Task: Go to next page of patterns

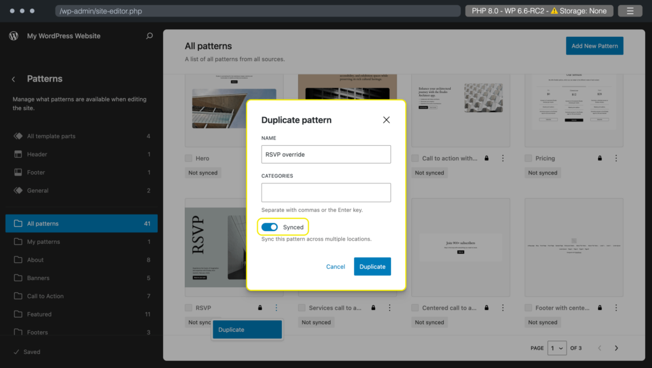Action: 616,348
